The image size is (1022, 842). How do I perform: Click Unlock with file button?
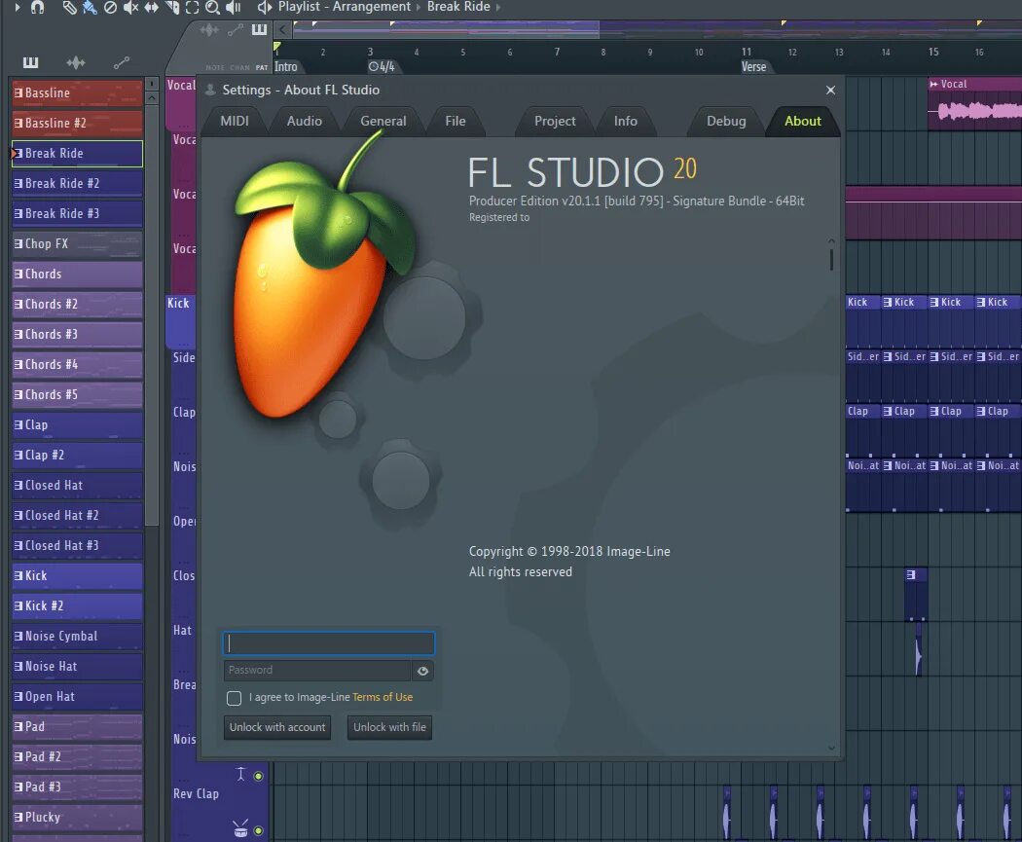pos(389,727)
